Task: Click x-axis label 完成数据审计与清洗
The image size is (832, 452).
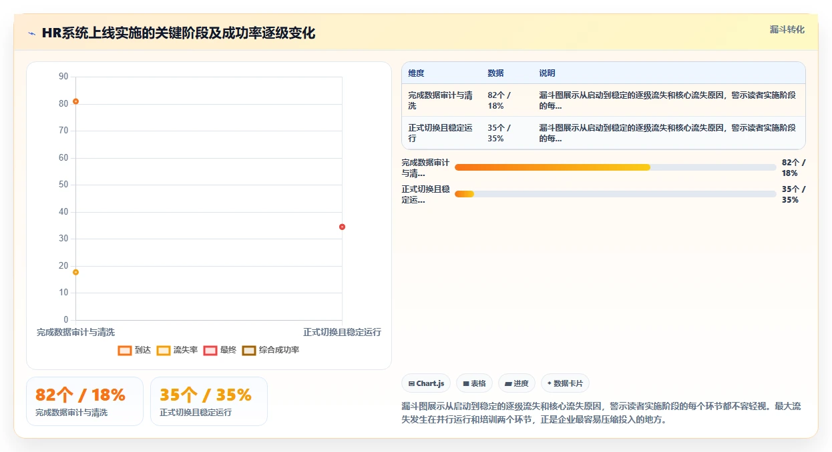Action: click(75, 332)
